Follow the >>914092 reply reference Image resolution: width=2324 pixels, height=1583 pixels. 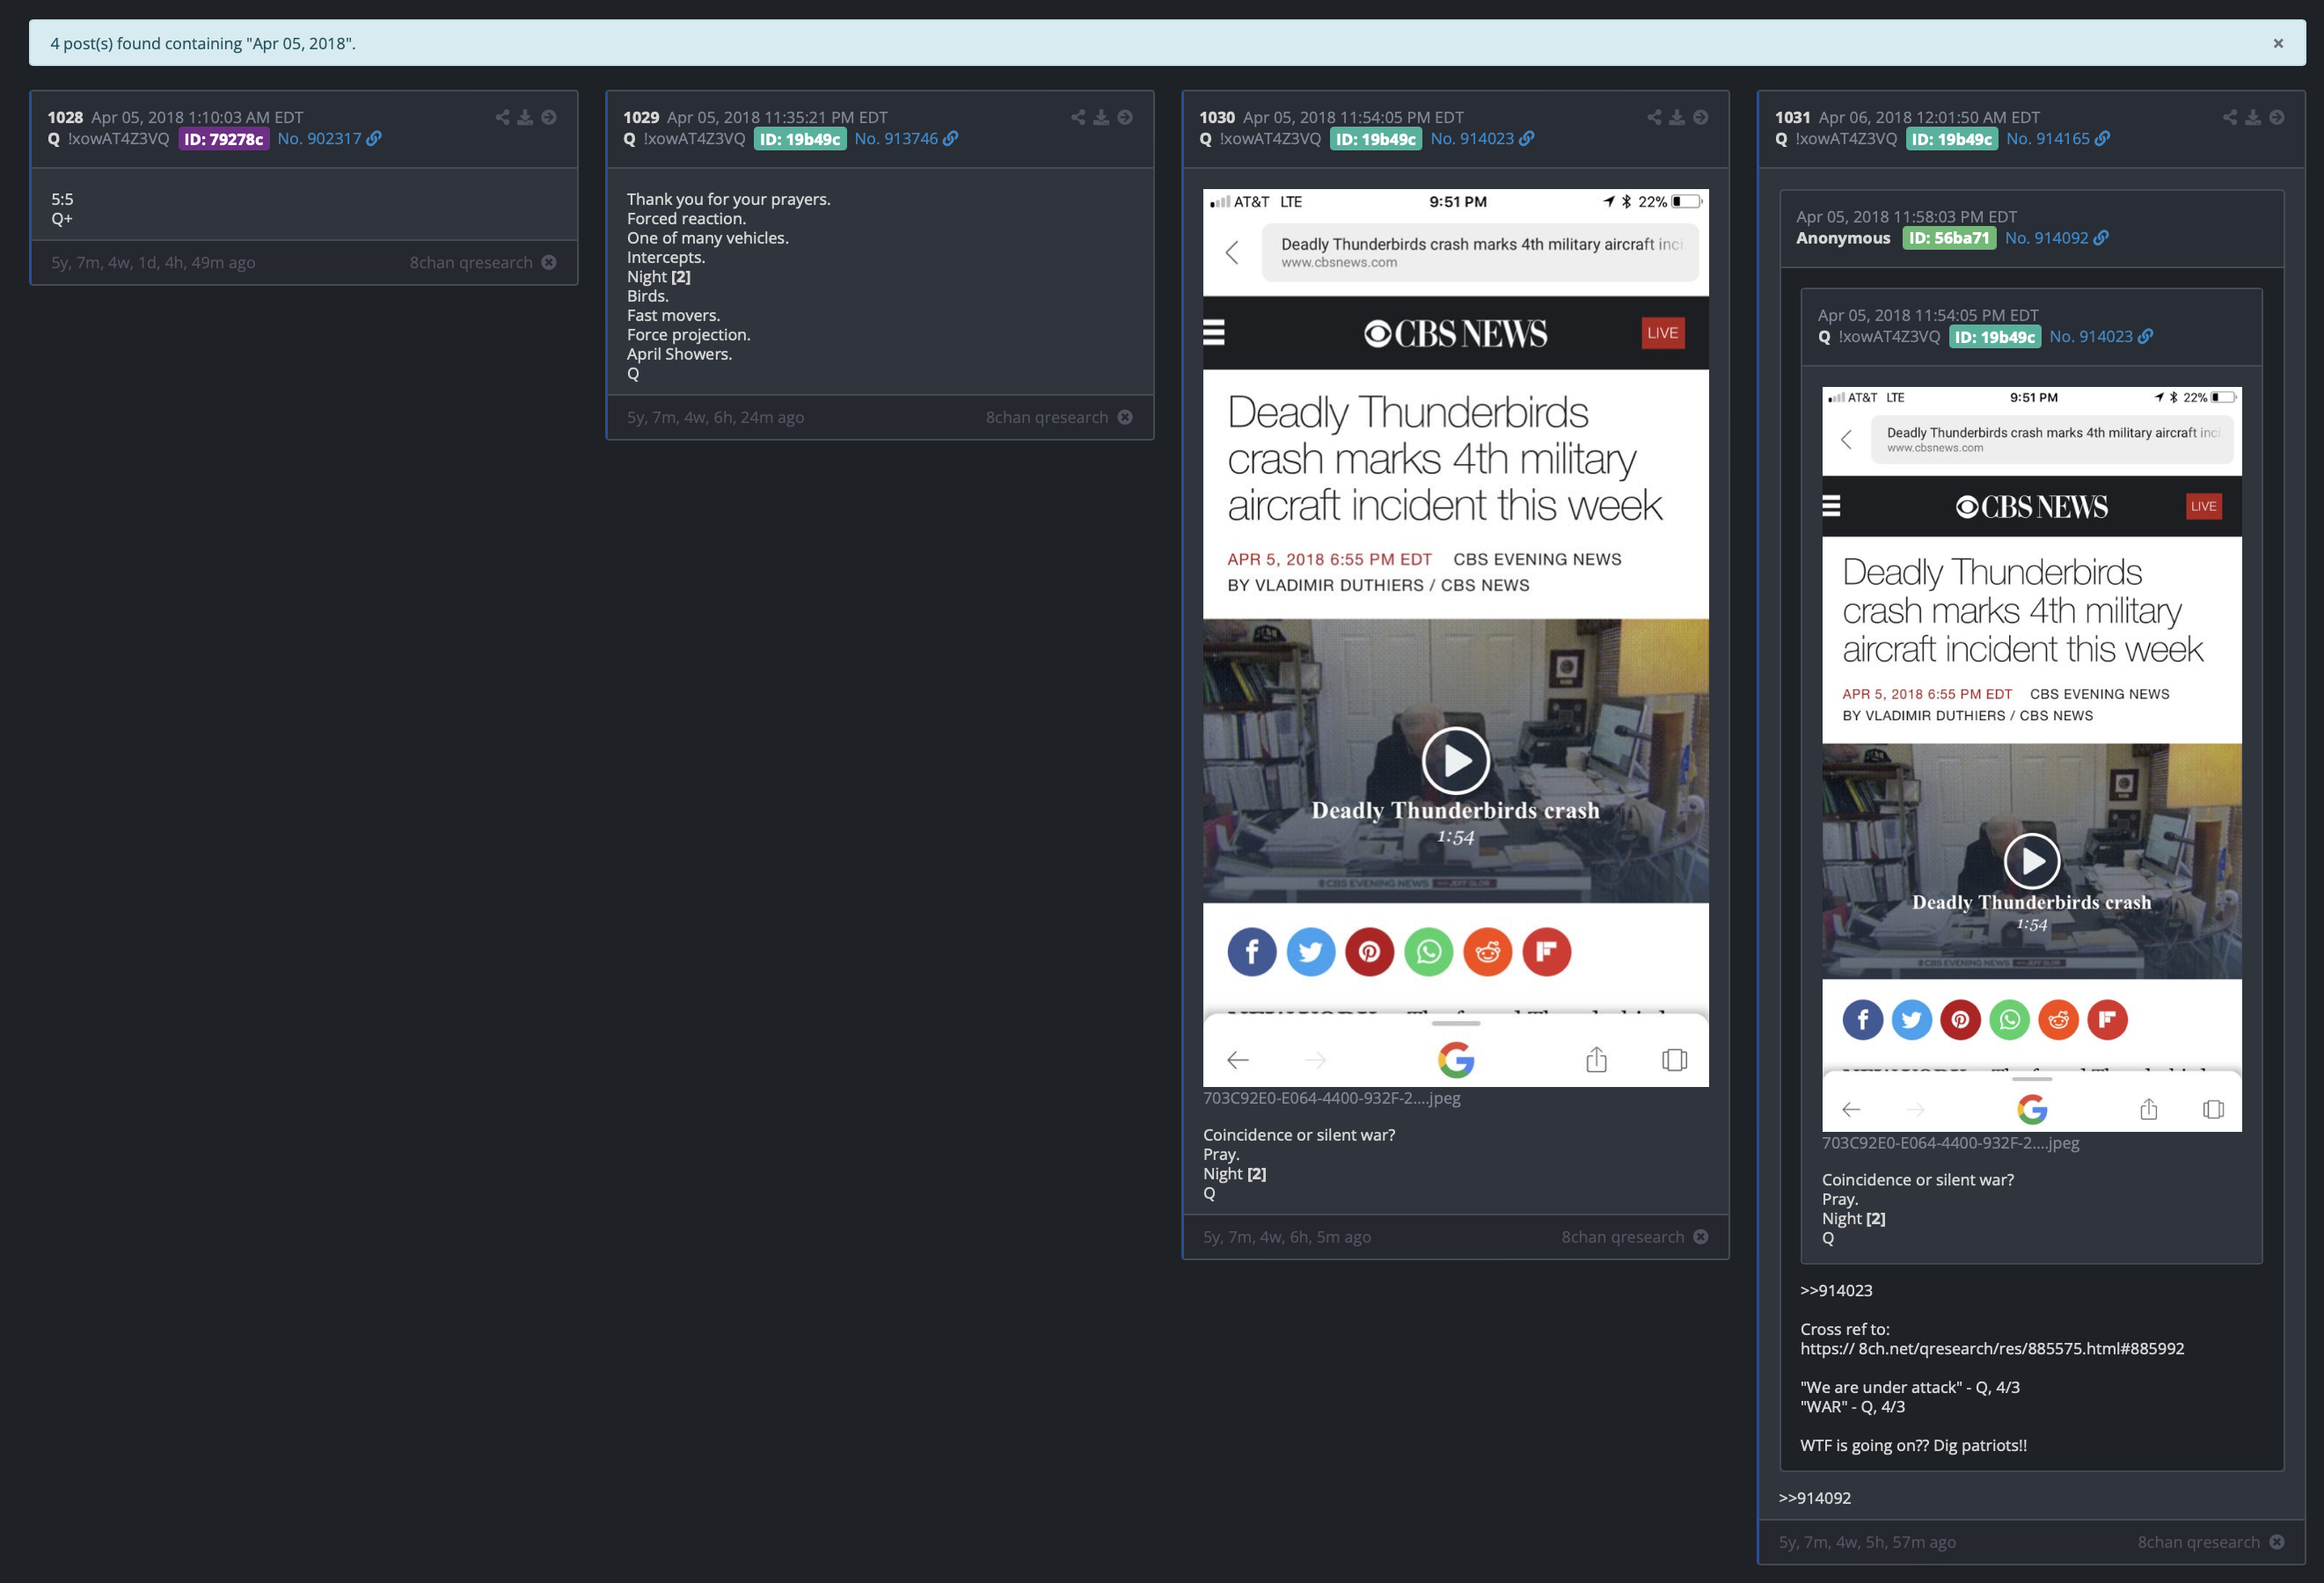[1814, 1498]
